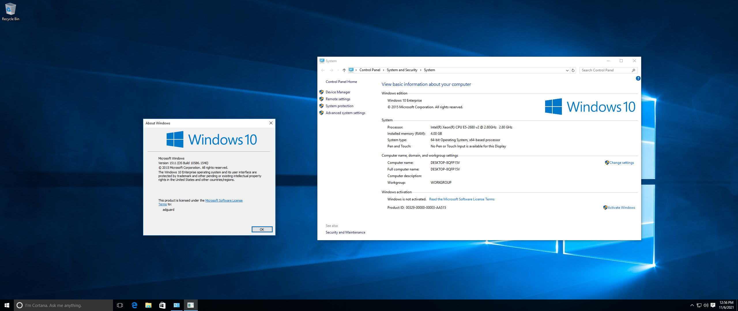Open Control Panel Home
The width and height of the screenshot is (738, 311).
(x=341, y=82)
